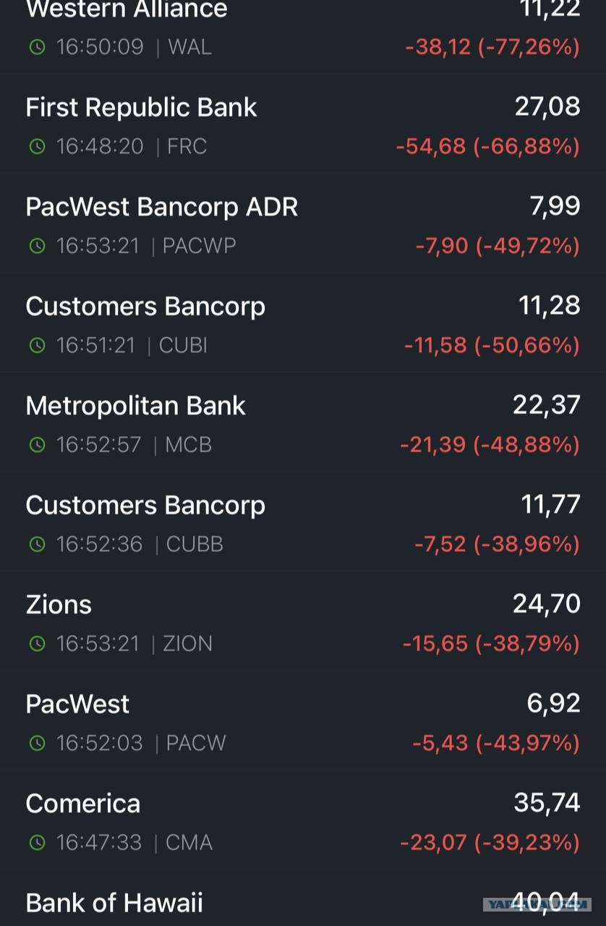Click Customers Bancorp CUBI price 11,28
The image size is (606, 926).
click(x=550, y=306)
